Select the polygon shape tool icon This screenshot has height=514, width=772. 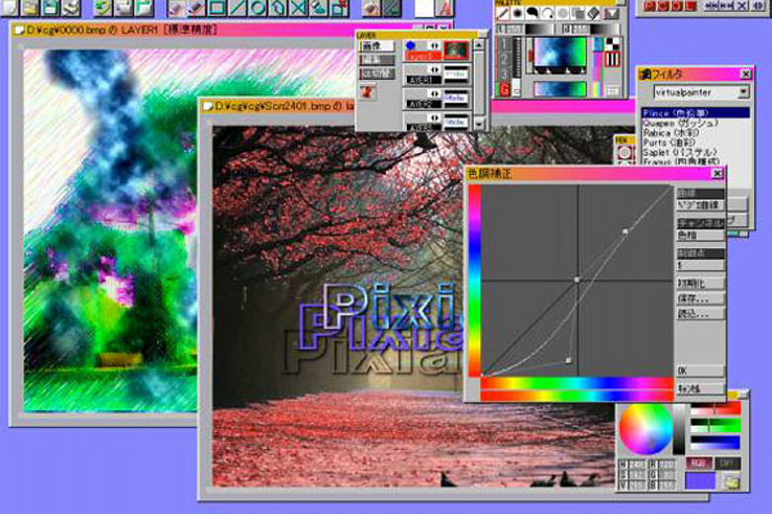pos(278,7)
